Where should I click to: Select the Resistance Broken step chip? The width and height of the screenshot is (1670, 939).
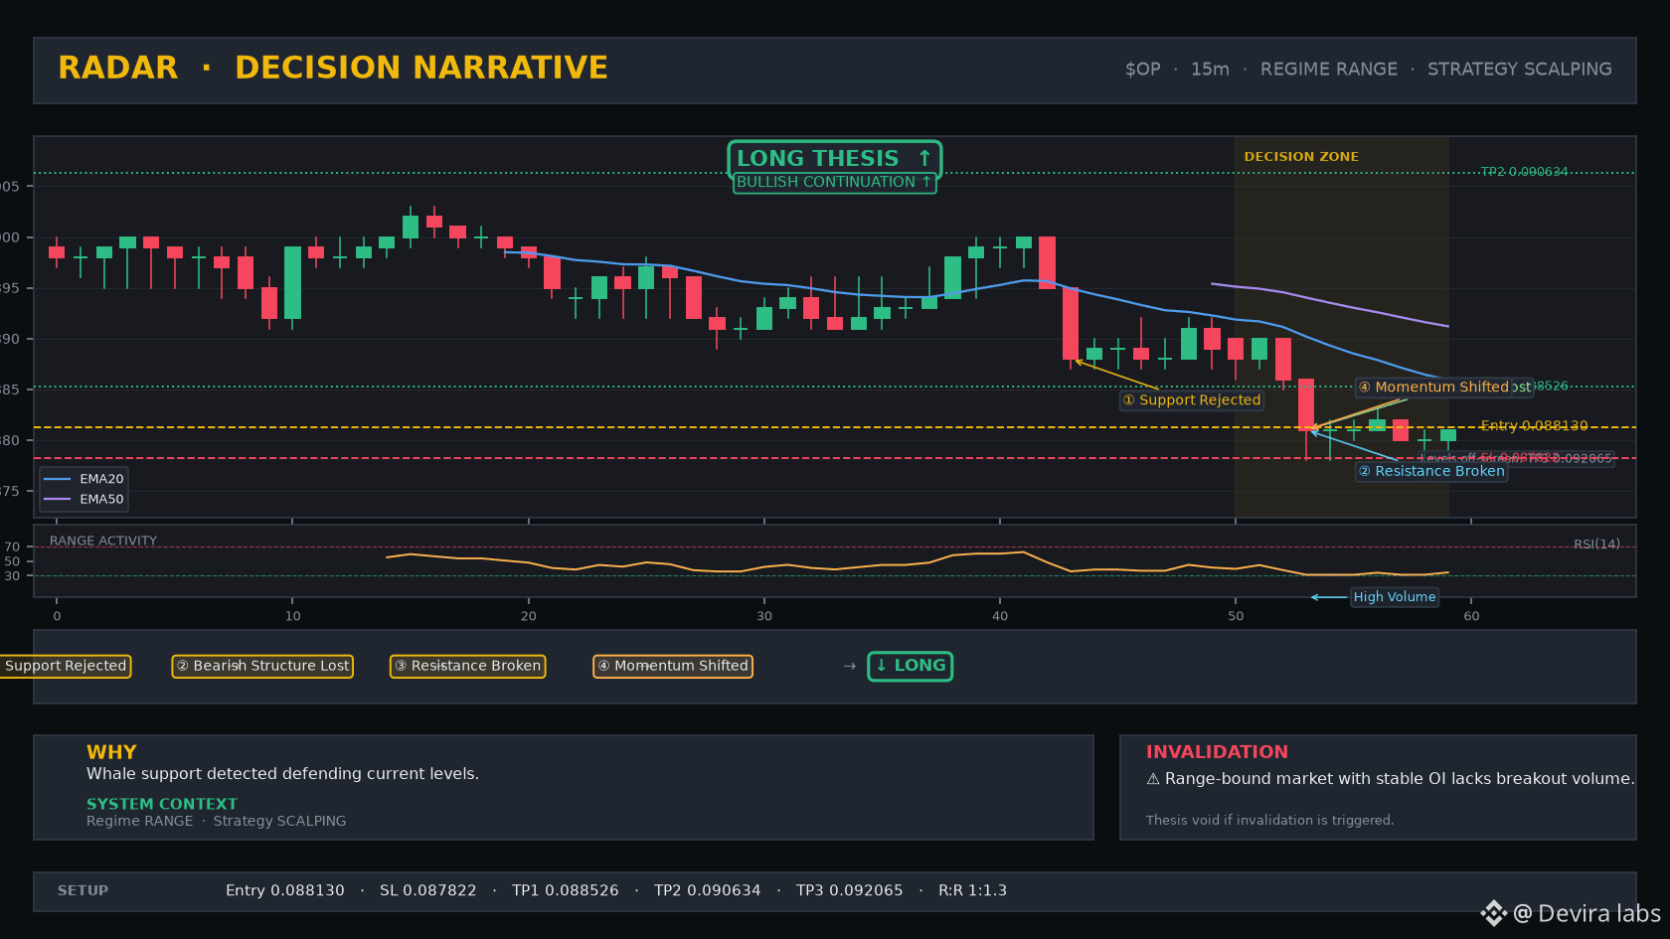click(x=467, y=666)
